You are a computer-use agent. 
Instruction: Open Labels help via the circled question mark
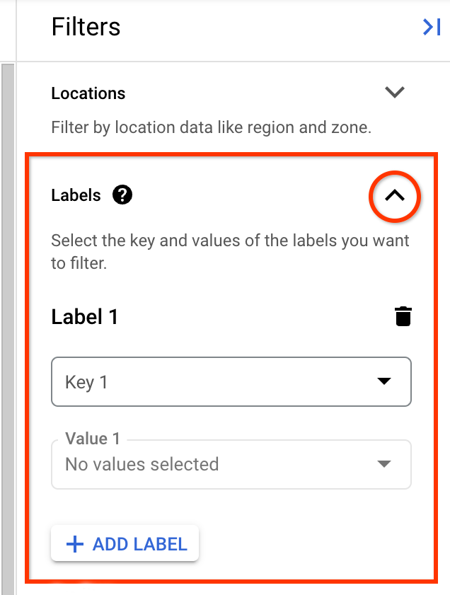click(122, 195)
